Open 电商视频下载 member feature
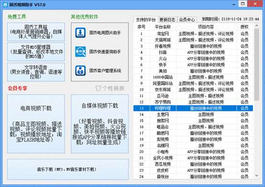 click(36, 124)
